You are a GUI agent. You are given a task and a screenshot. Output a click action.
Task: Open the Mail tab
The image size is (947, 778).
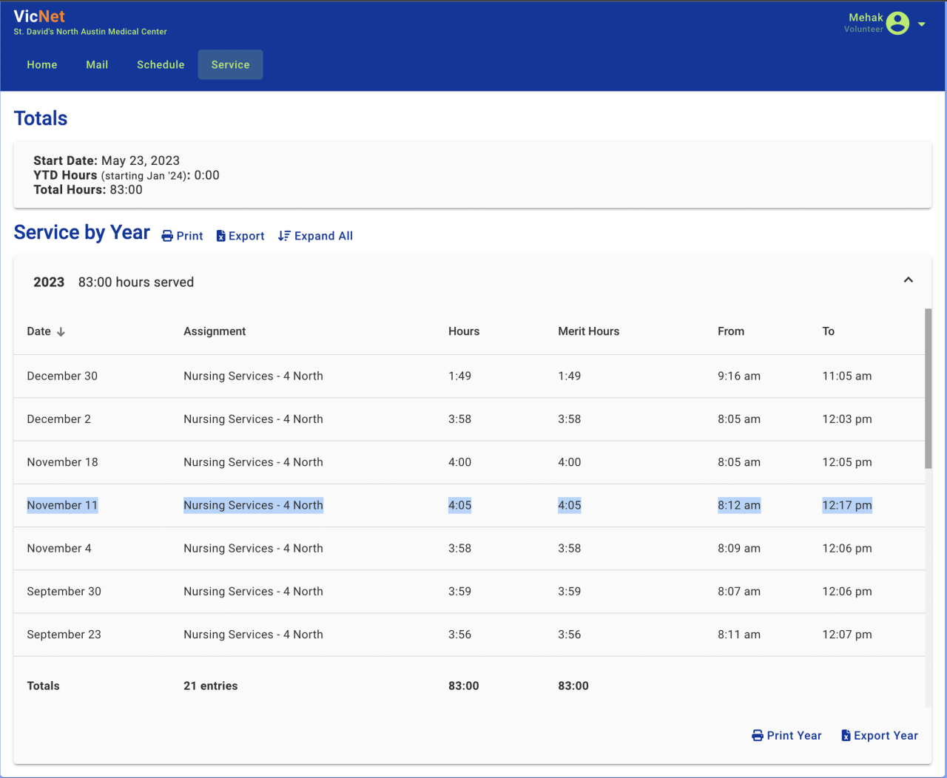pos(97,65)
